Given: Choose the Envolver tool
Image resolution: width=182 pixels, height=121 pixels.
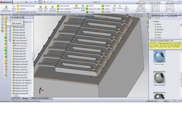Looking at the screenshot, I should [106, 6].
